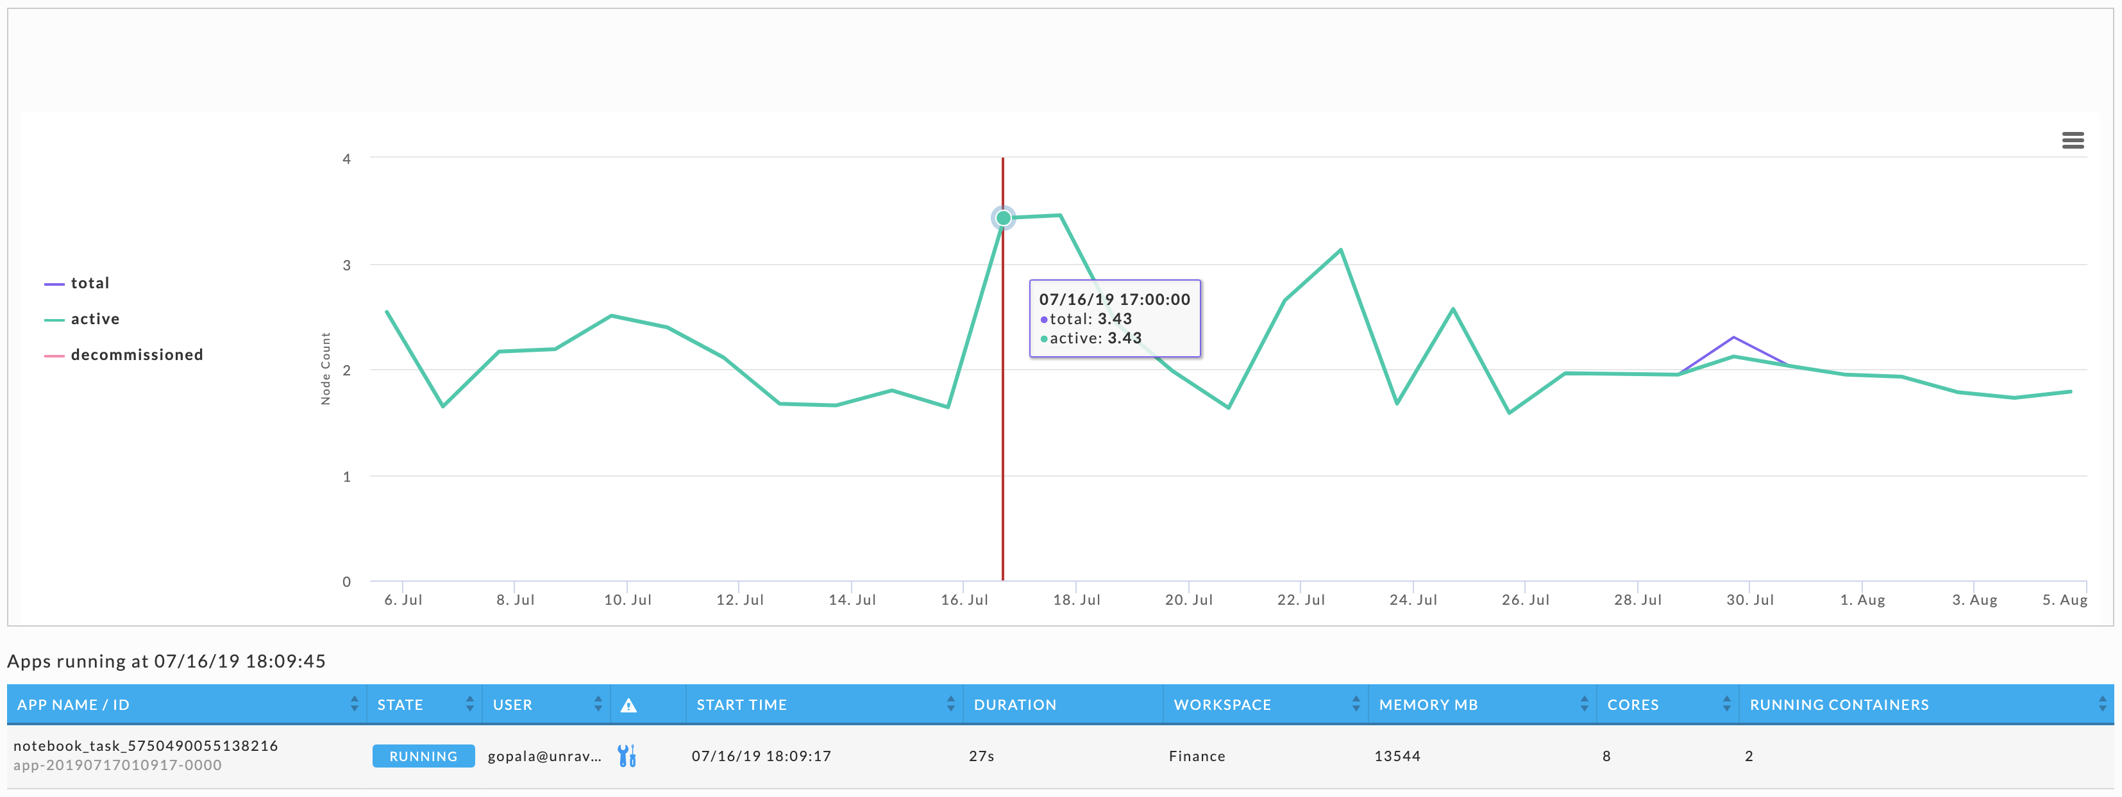This screenshot has width=2122, height=797.
Task: Click the highlighted data point on 07/16/19
Action: click(1004, 218)
